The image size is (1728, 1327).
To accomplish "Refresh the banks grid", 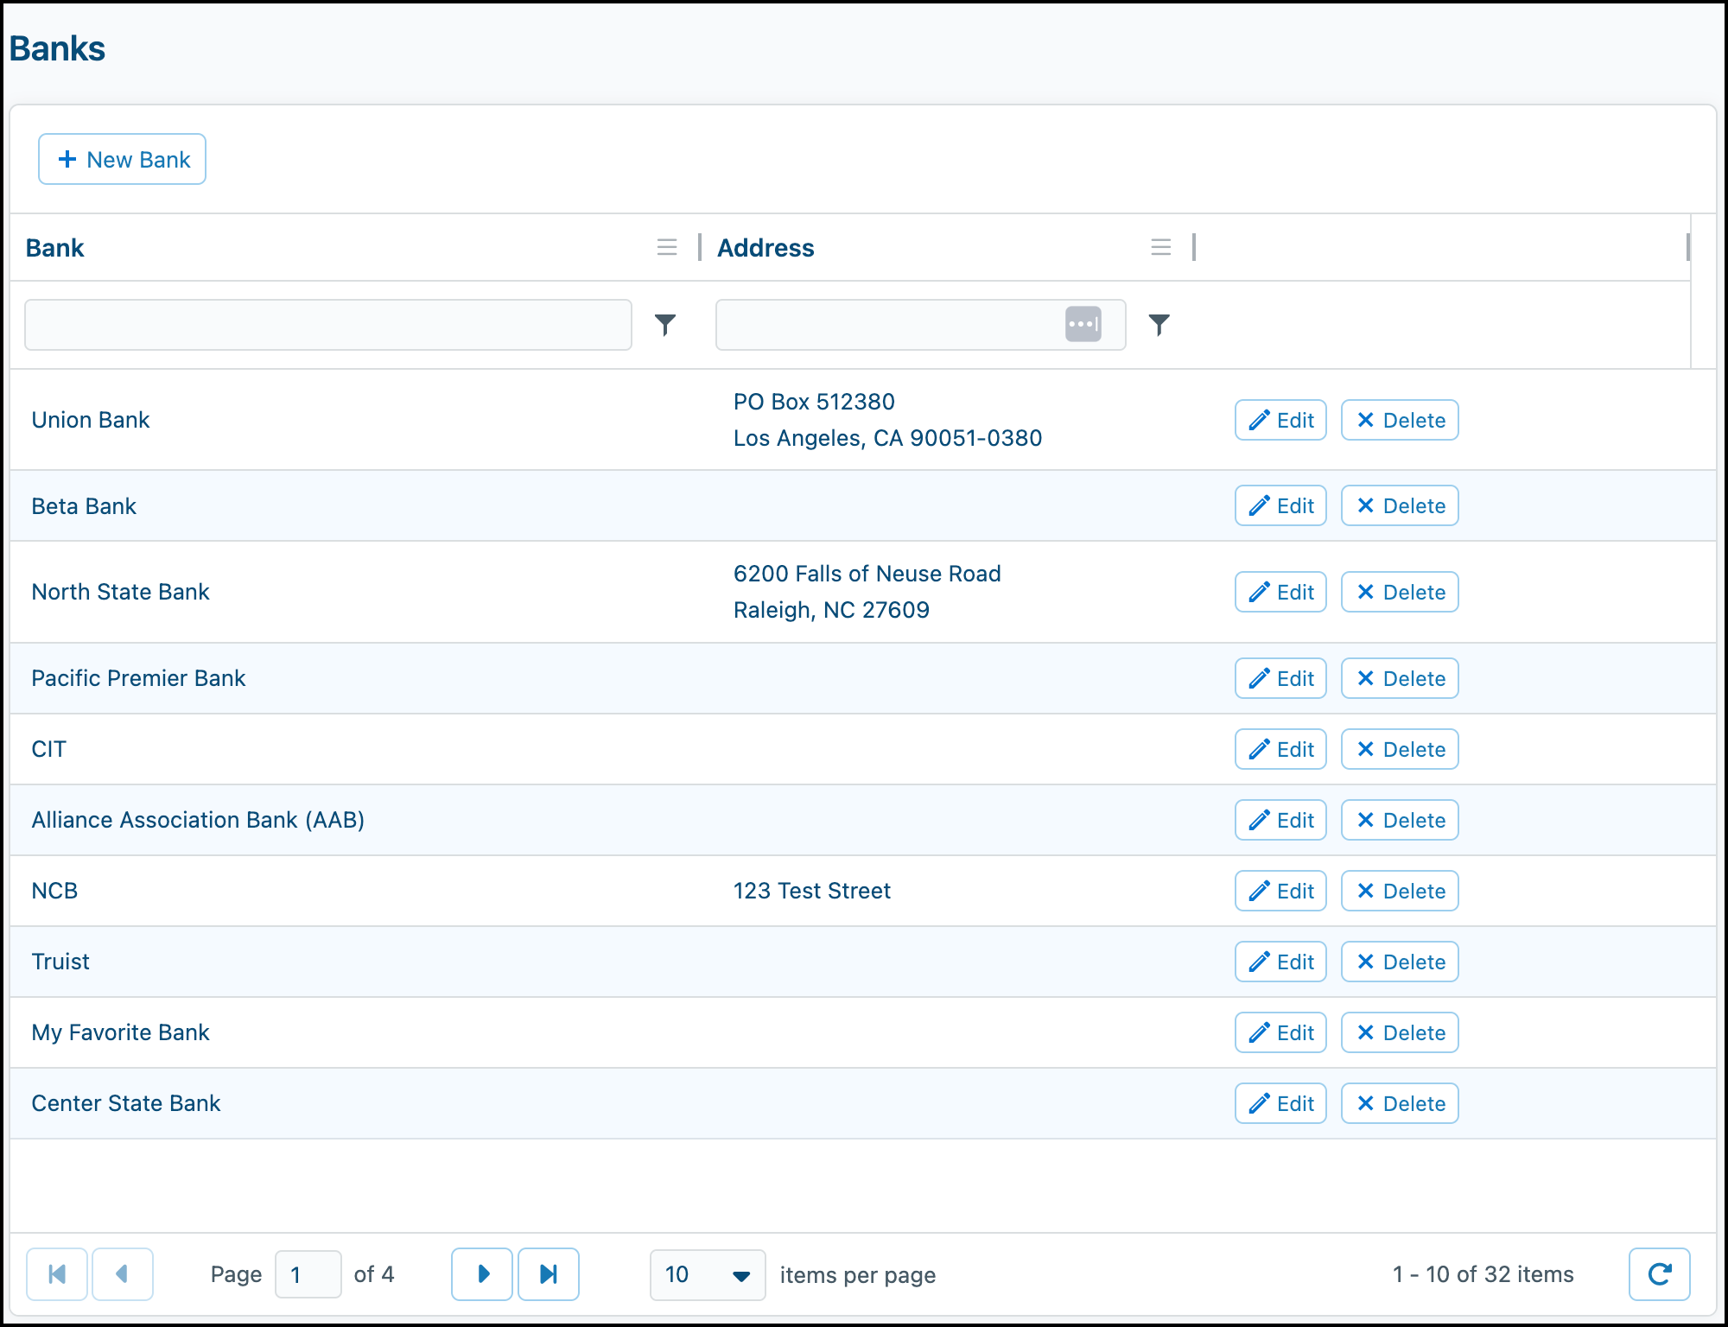I will (x=1660, y=1274).
